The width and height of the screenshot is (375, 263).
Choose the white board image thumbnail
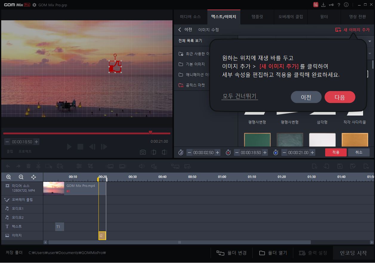point(322,140)
